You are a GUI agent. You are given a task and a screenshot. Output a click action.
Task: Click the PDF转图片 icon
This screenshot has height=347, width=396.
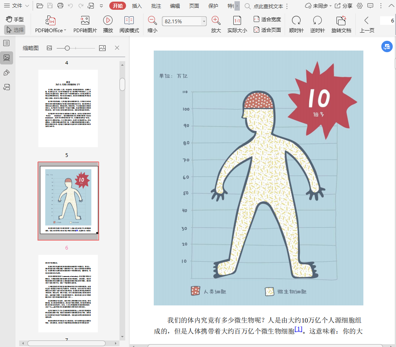[x=85, y=20]
